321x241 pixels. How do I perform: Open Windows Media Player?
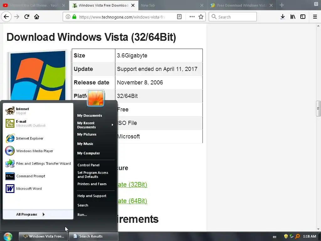coord(38,151)
